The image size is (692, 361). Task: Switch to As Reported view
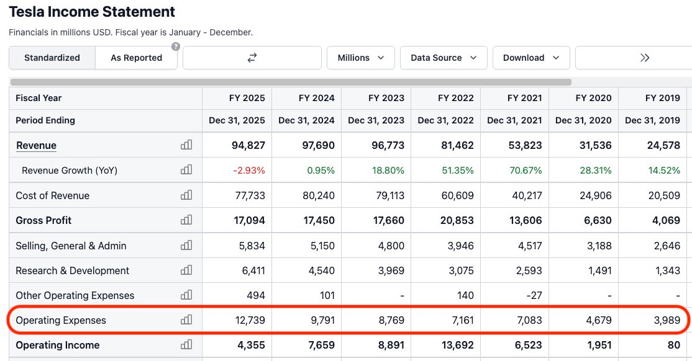[x=136, y=58]
